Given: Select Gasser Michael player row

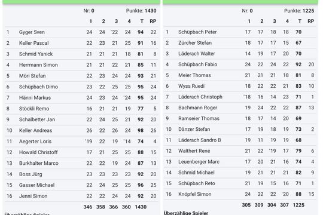Looking at the screenshot, I should click(x=81, y=185).
